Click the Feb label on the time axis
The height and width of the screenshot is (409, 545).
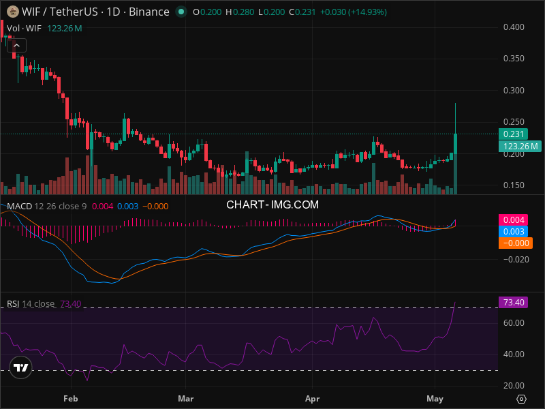coord(71,399)
